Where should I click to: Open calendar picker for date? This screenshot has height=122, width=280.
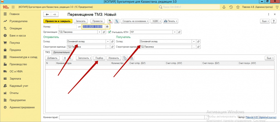pyautogui.click(x=107, y=27)
